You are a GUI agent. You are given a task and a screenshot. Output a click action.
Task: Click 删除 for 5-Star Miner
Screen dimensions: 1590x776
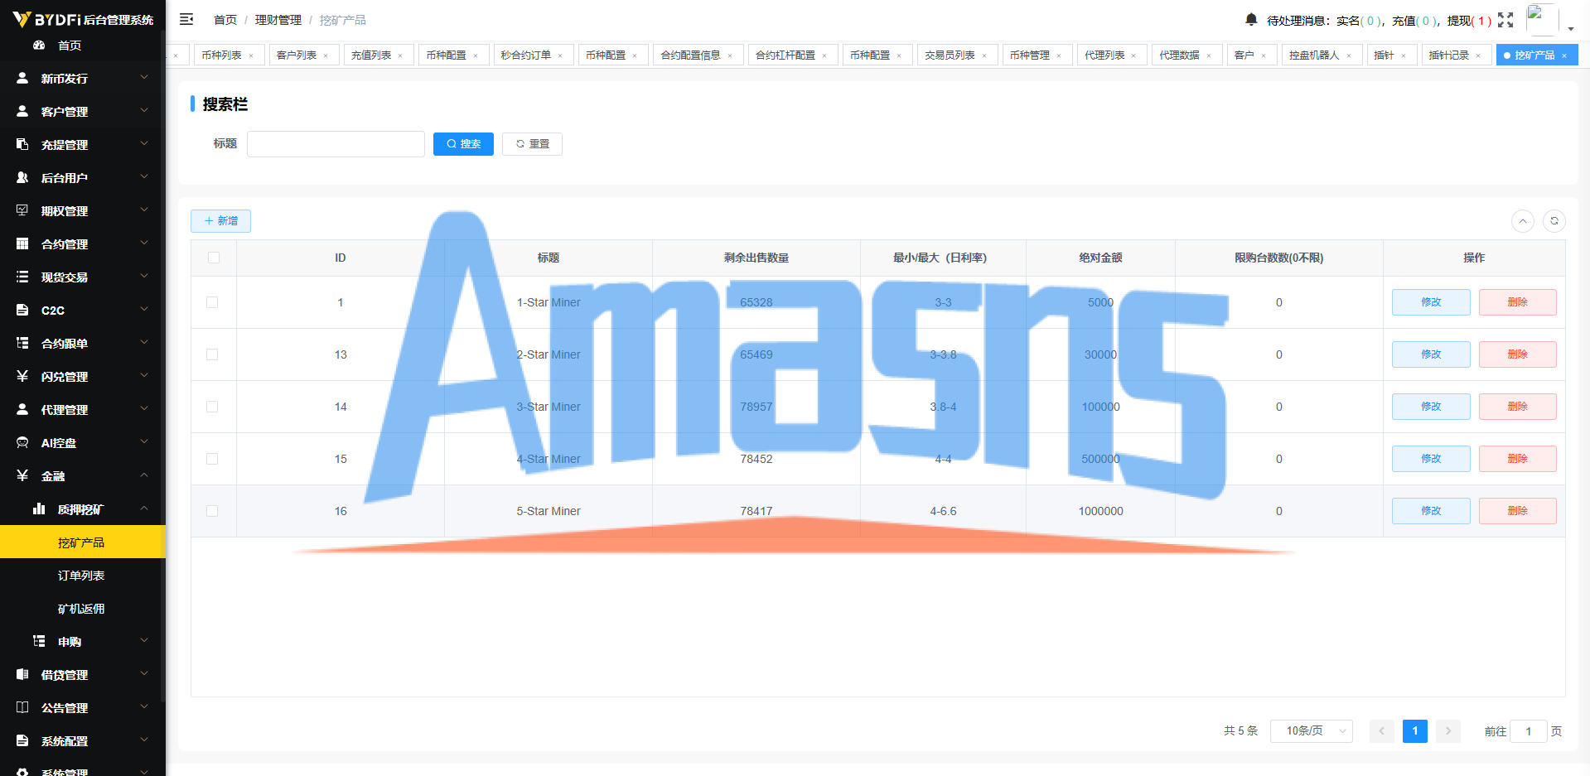(x=1517, y=511)
